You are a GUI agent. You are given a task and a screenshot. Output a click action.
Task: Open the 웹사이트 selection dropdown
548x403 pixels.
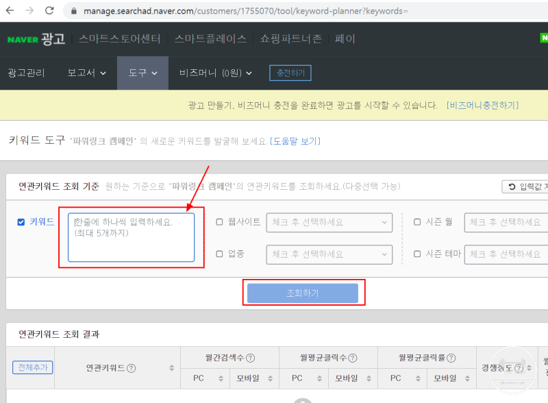[329, 223]
